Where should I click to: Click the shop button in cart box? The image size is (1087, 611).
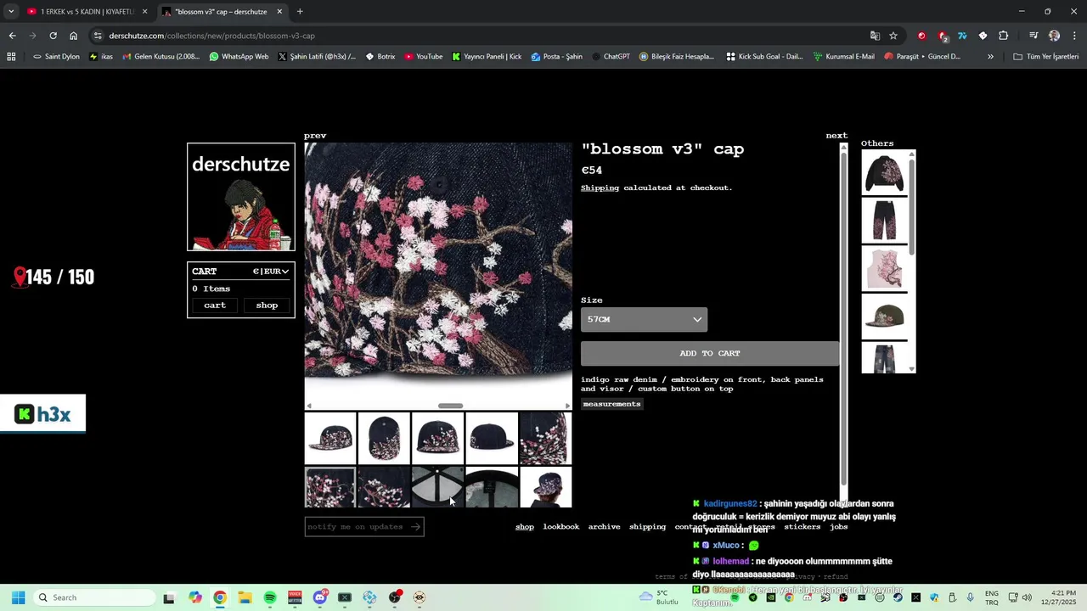[x=267, y=305]
